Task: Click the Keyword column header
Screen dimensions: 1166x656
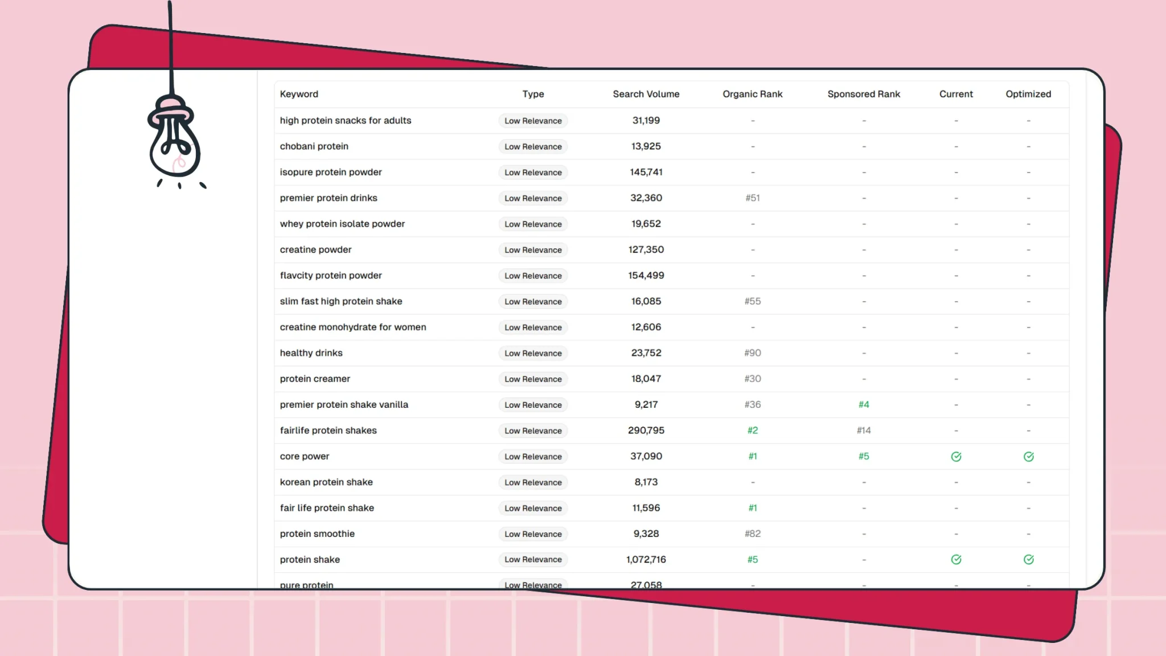Action: (x=299, y=94)
